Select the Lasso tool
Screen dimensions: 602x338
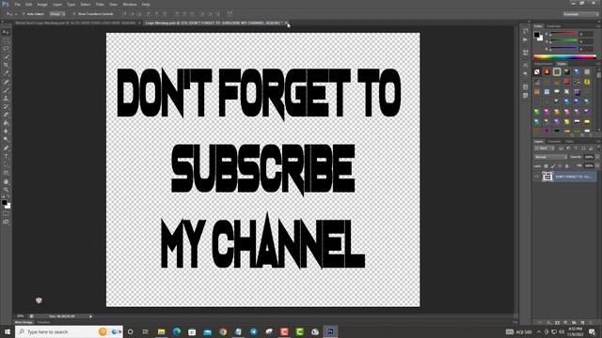pyautogui.click(x=6, y=49)
